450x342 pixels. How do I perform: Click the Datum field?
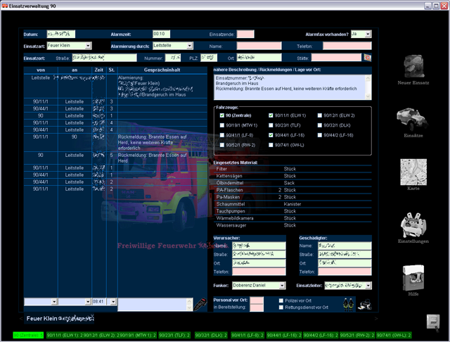pyautogui.click(x=61, y=34)
